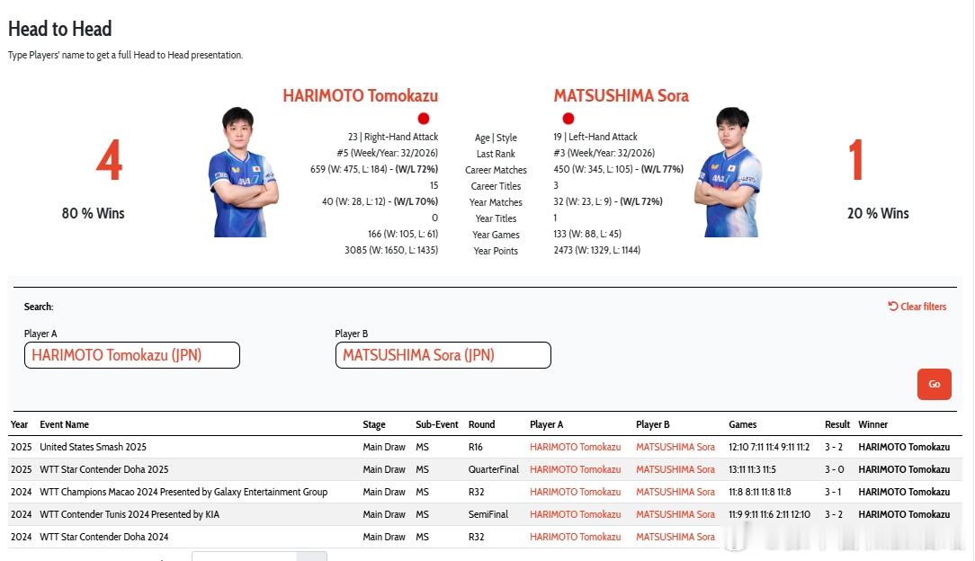Clear filters with the reset link
The width and height of the screenshot is (975, 561).
coord(917,307)
